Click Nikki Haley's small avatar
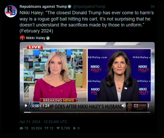The width and height of the screenshot is (164, 138). [x=22, y=38]
